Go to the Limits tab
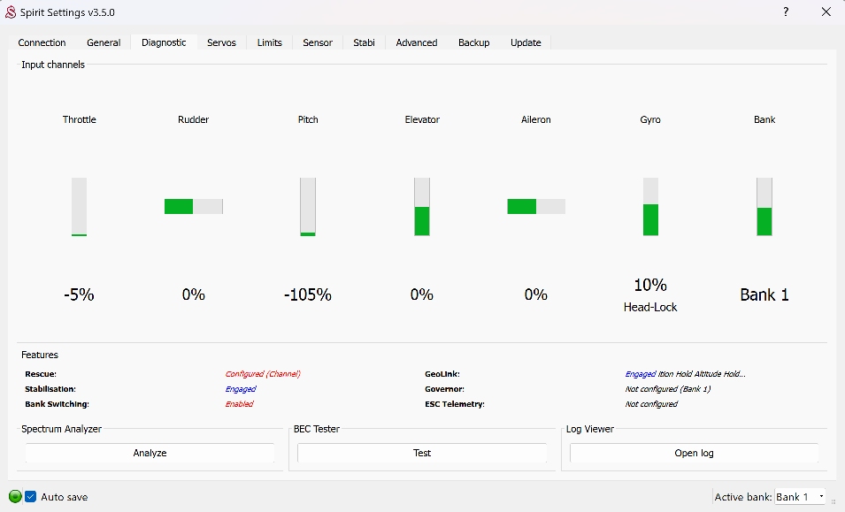The height and width of the screenshot is (512, 845). tap(269, 42)
